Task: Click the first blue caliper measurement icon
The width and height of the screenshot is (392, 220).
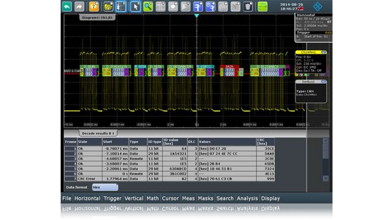Action: [198, 7]
